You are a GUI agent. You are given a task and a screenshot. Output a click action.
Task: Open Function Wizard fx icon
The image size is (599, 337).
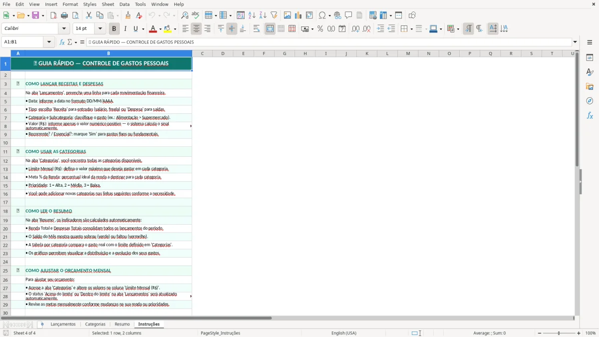(62, 42)
